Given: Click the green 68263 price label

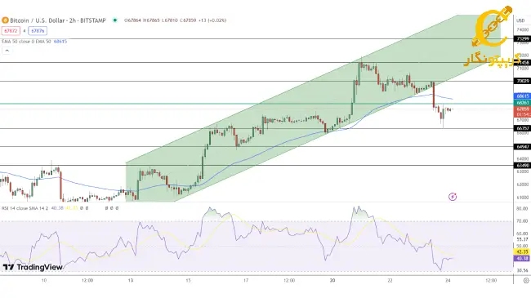Looking at the screenshot, I should click(x=523, y=103).
